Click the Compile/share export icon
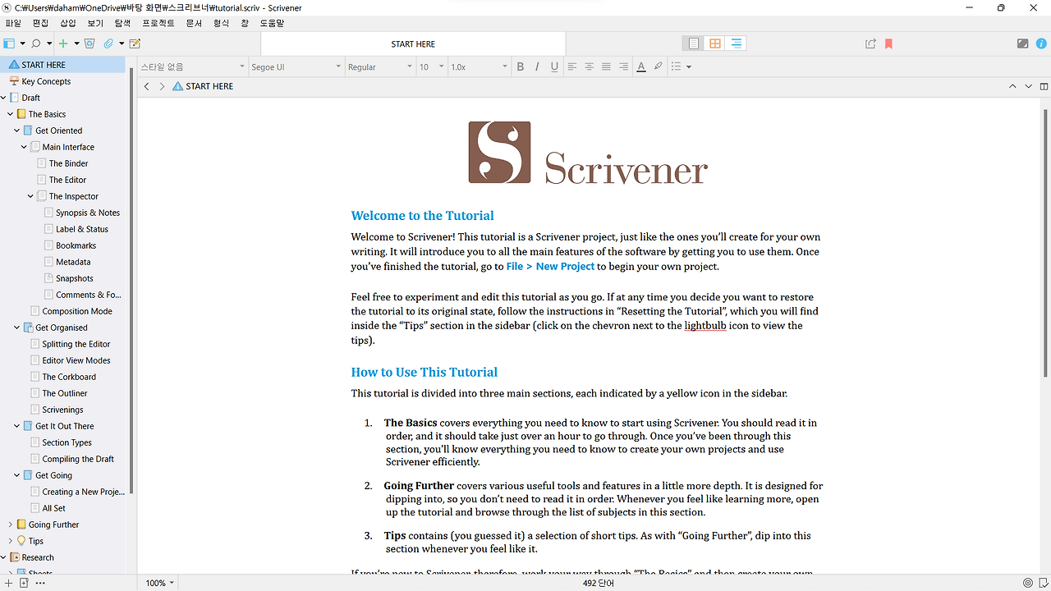Screen dimensions: 1051x591 [x=871, y=44]
